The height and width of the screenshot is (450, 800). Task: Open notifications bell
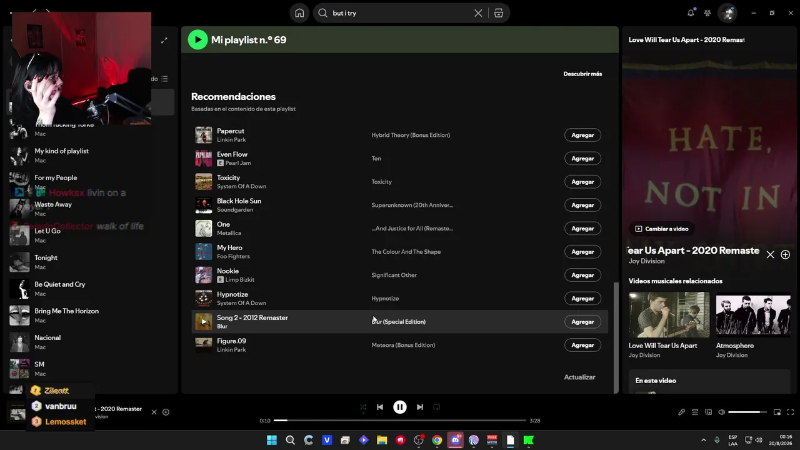click(691, 12)
